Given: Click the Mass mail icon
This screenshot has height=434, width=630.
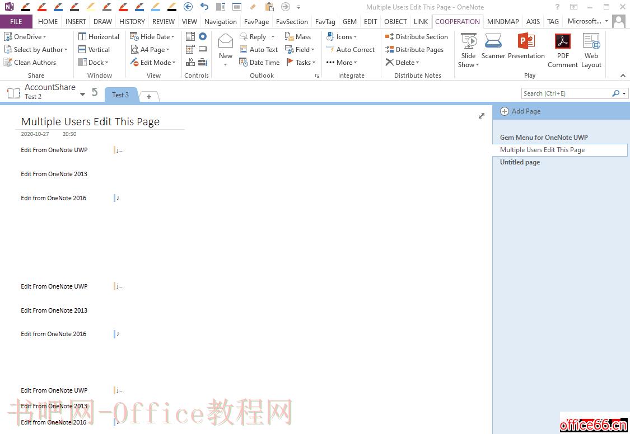Looking at the screenshot, I should pyautogui.click(x=298, y=36).
